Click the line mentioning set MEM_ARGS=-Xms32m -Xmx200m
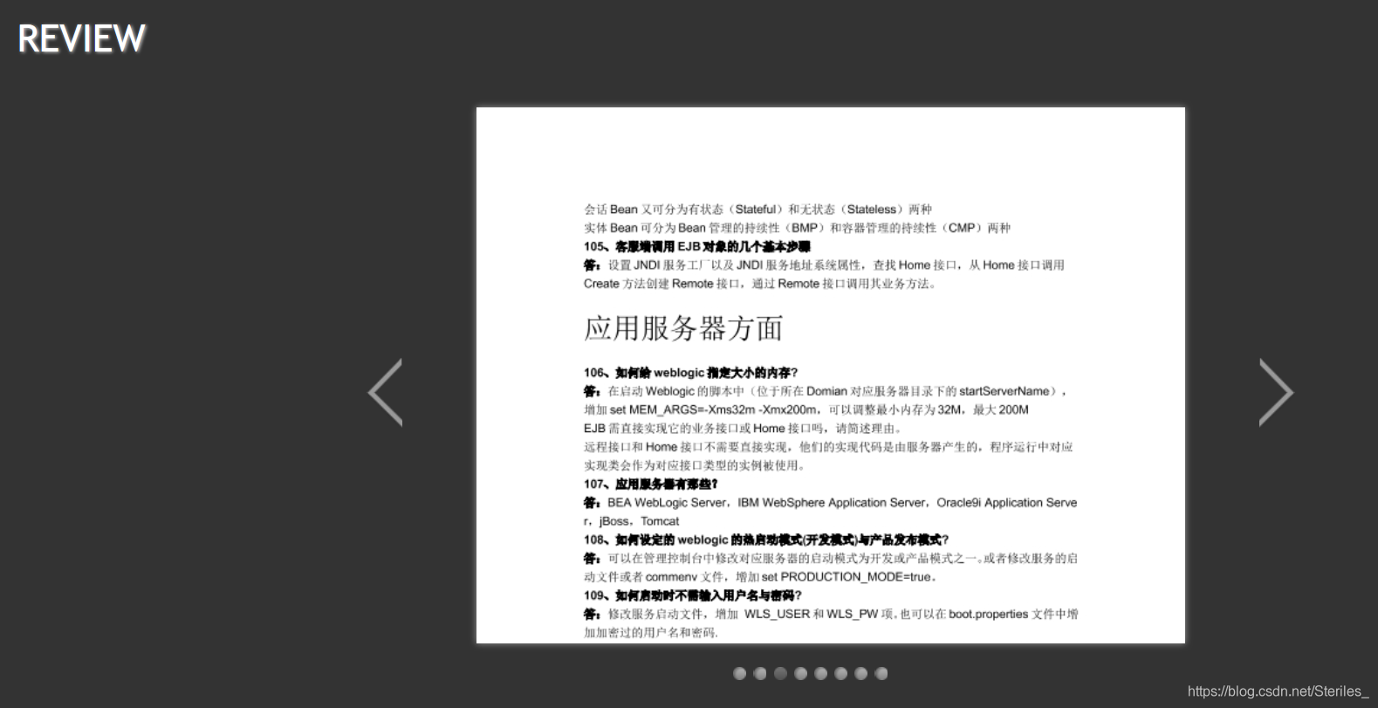 coord(806,409)
